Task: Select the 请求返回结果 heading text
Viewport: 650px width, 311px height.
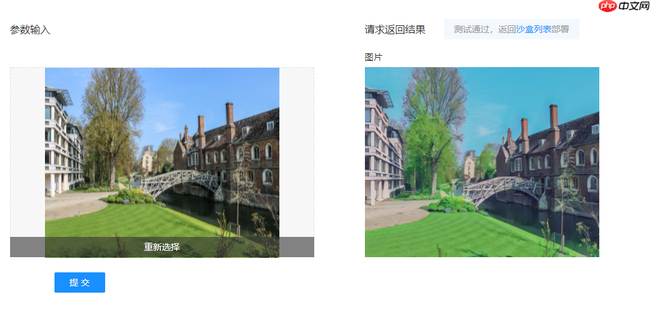Action: point(395,30)
